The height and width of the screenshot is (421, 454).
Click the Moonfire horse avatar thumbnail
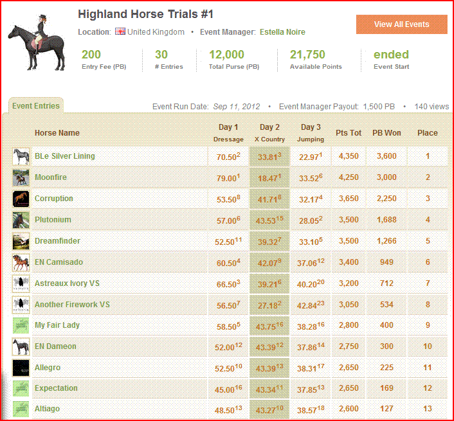point(21,177)
